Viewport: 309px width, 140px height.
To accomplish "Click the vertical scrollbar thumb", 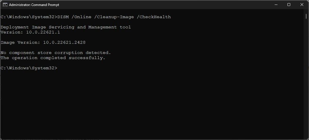I will [x=307, y=43].
